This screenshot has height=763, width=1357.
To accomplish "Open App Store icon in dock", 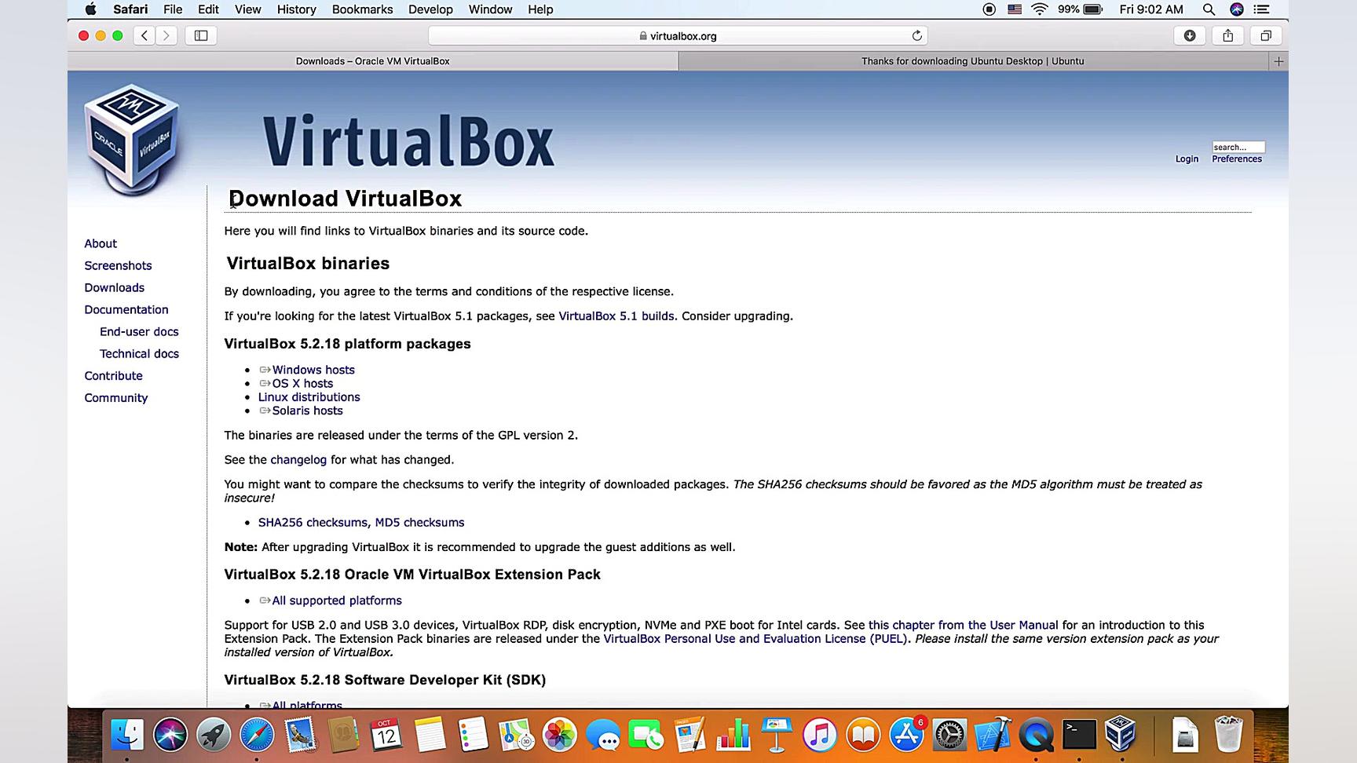I will pyautogui.click(x=906, y=736).
